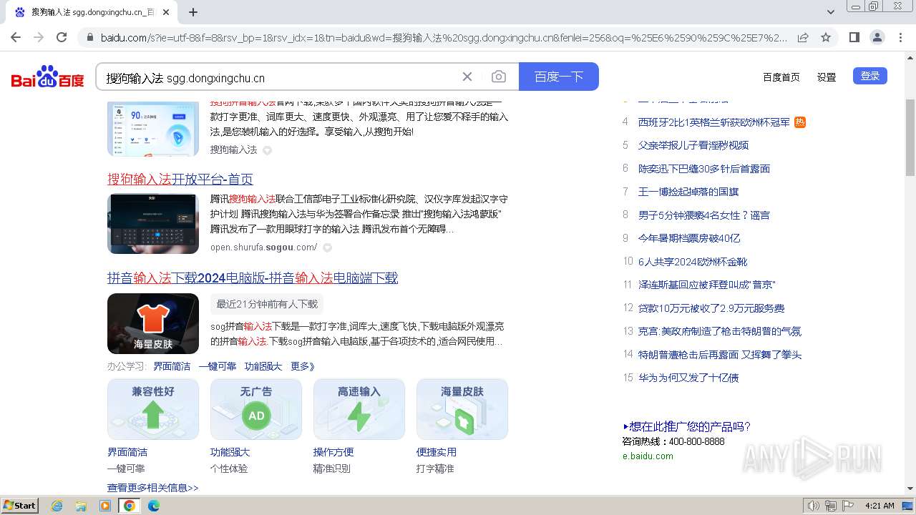Screen dimensions: 916x515
Task: Open 百度首页 link
Action: (x=781, y=77)
